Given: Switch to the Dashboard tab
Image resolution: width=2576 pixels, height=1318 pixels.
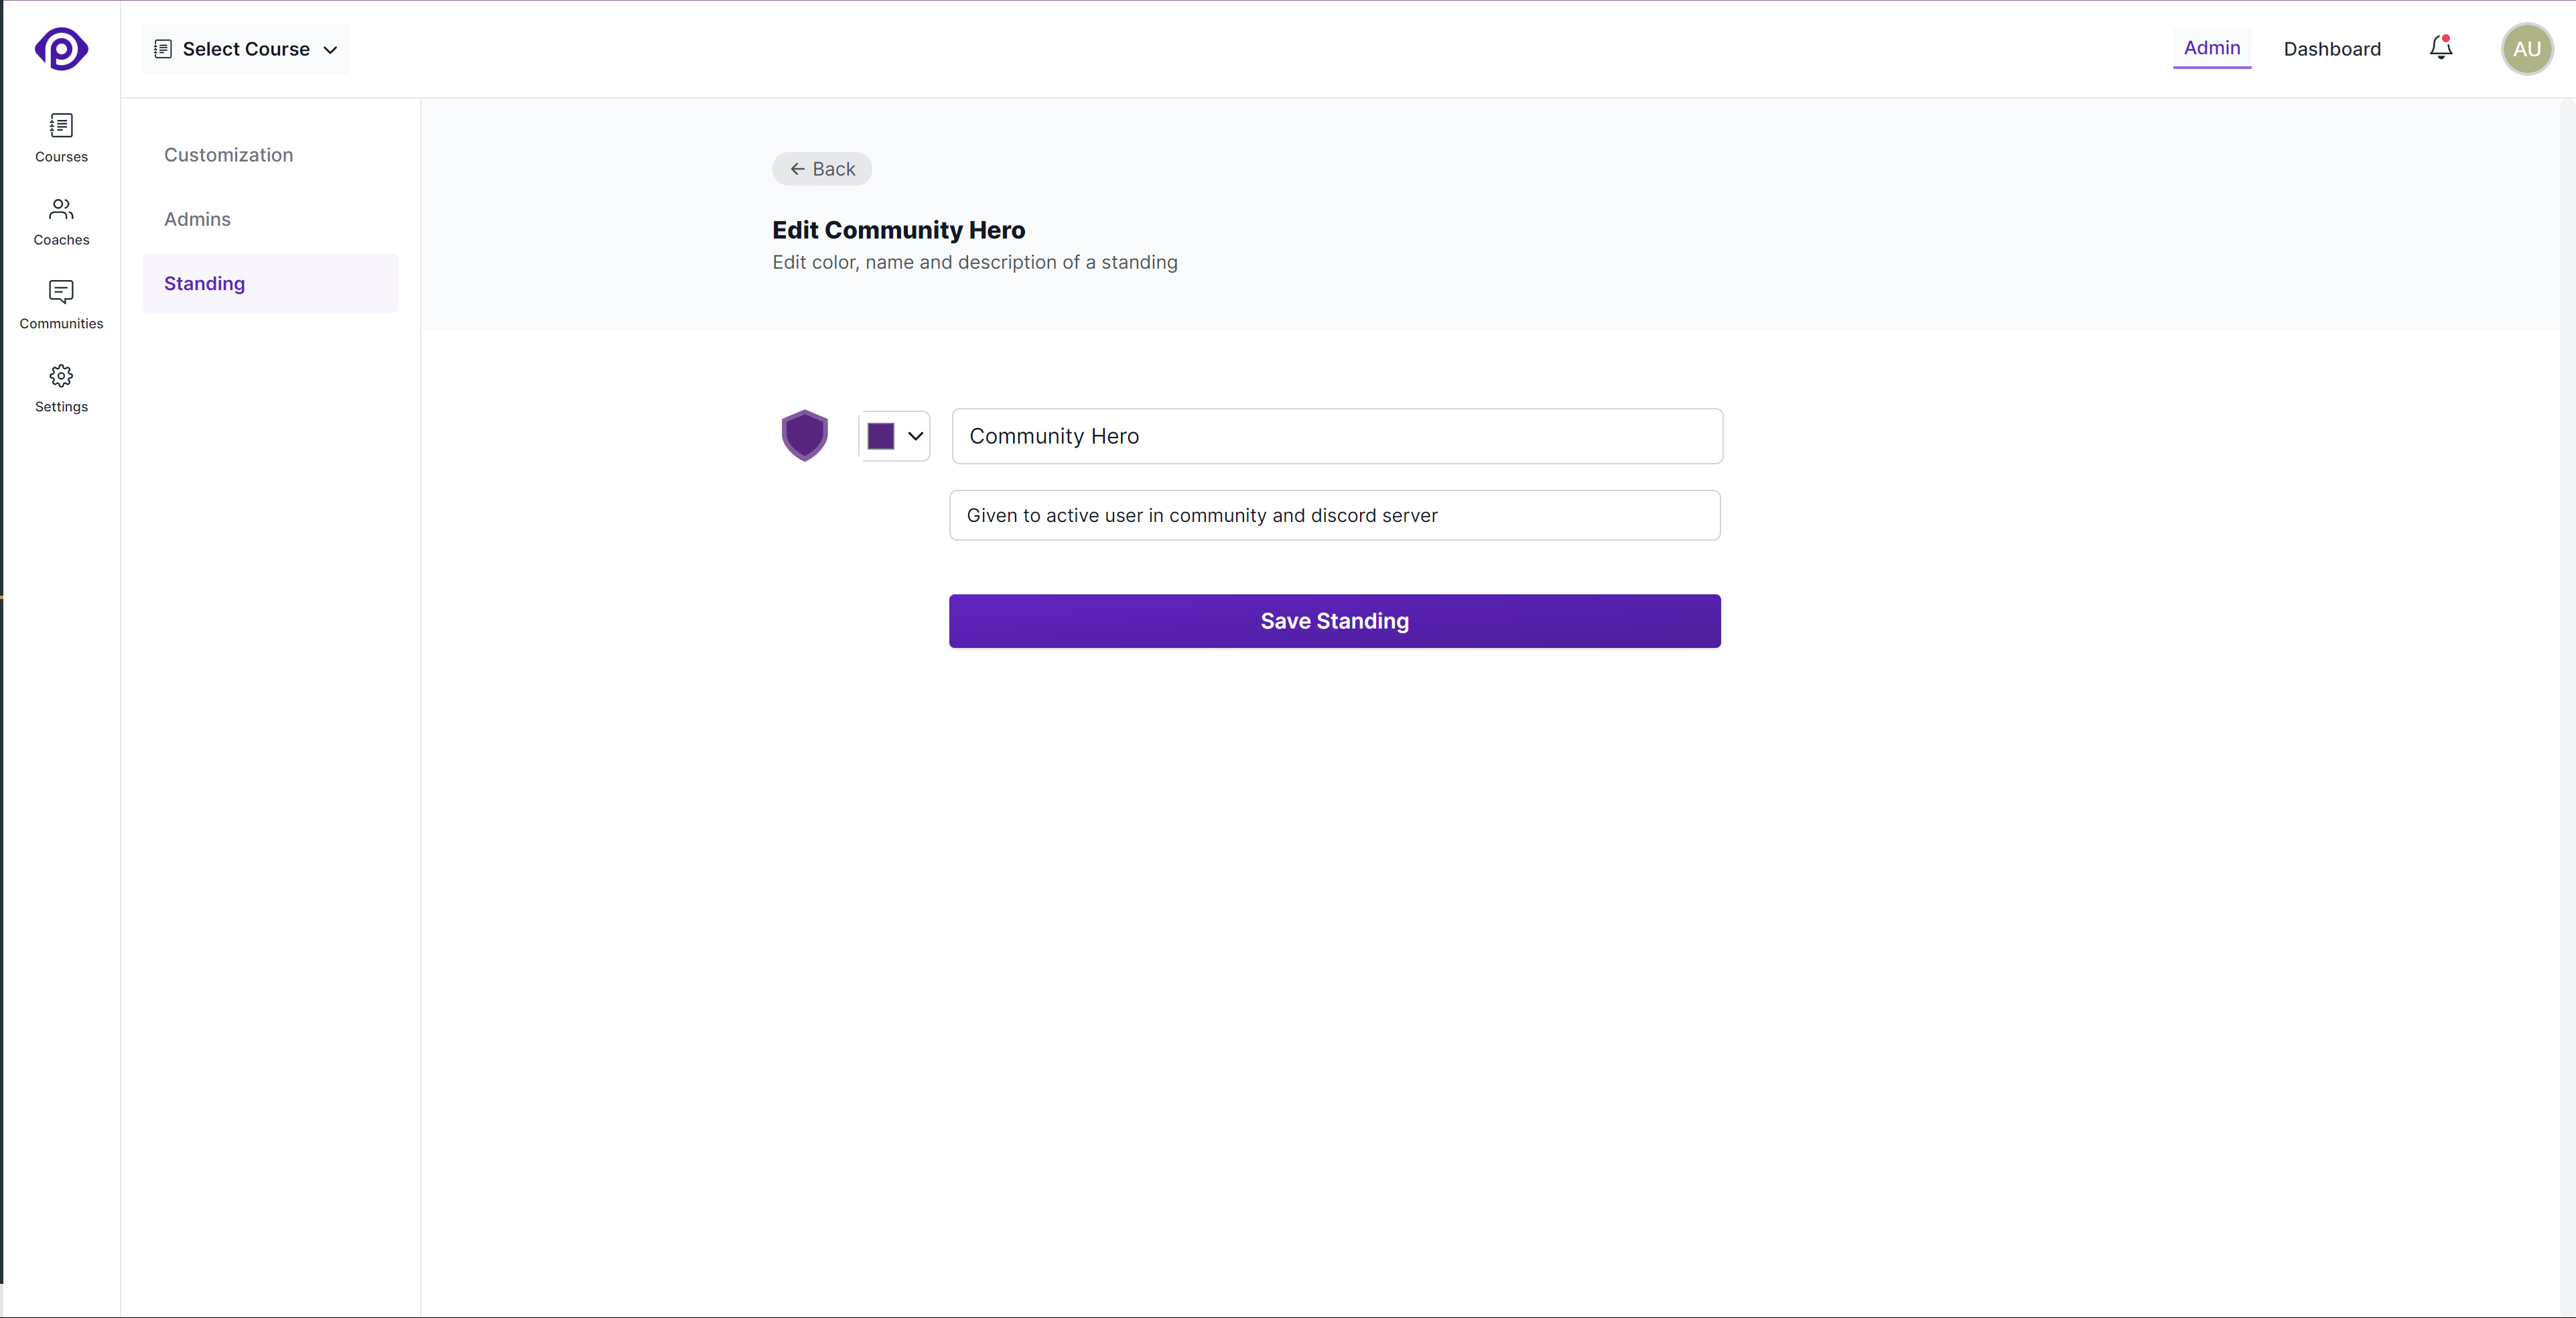Looking at the screenshot, I should [2332, 48].
